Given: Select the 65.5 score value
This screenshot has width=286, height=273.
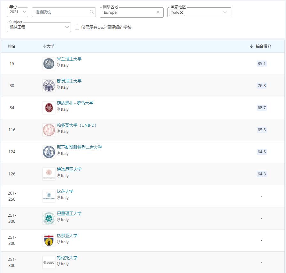Looking at the screenshot, I should [x=262, y=130].
